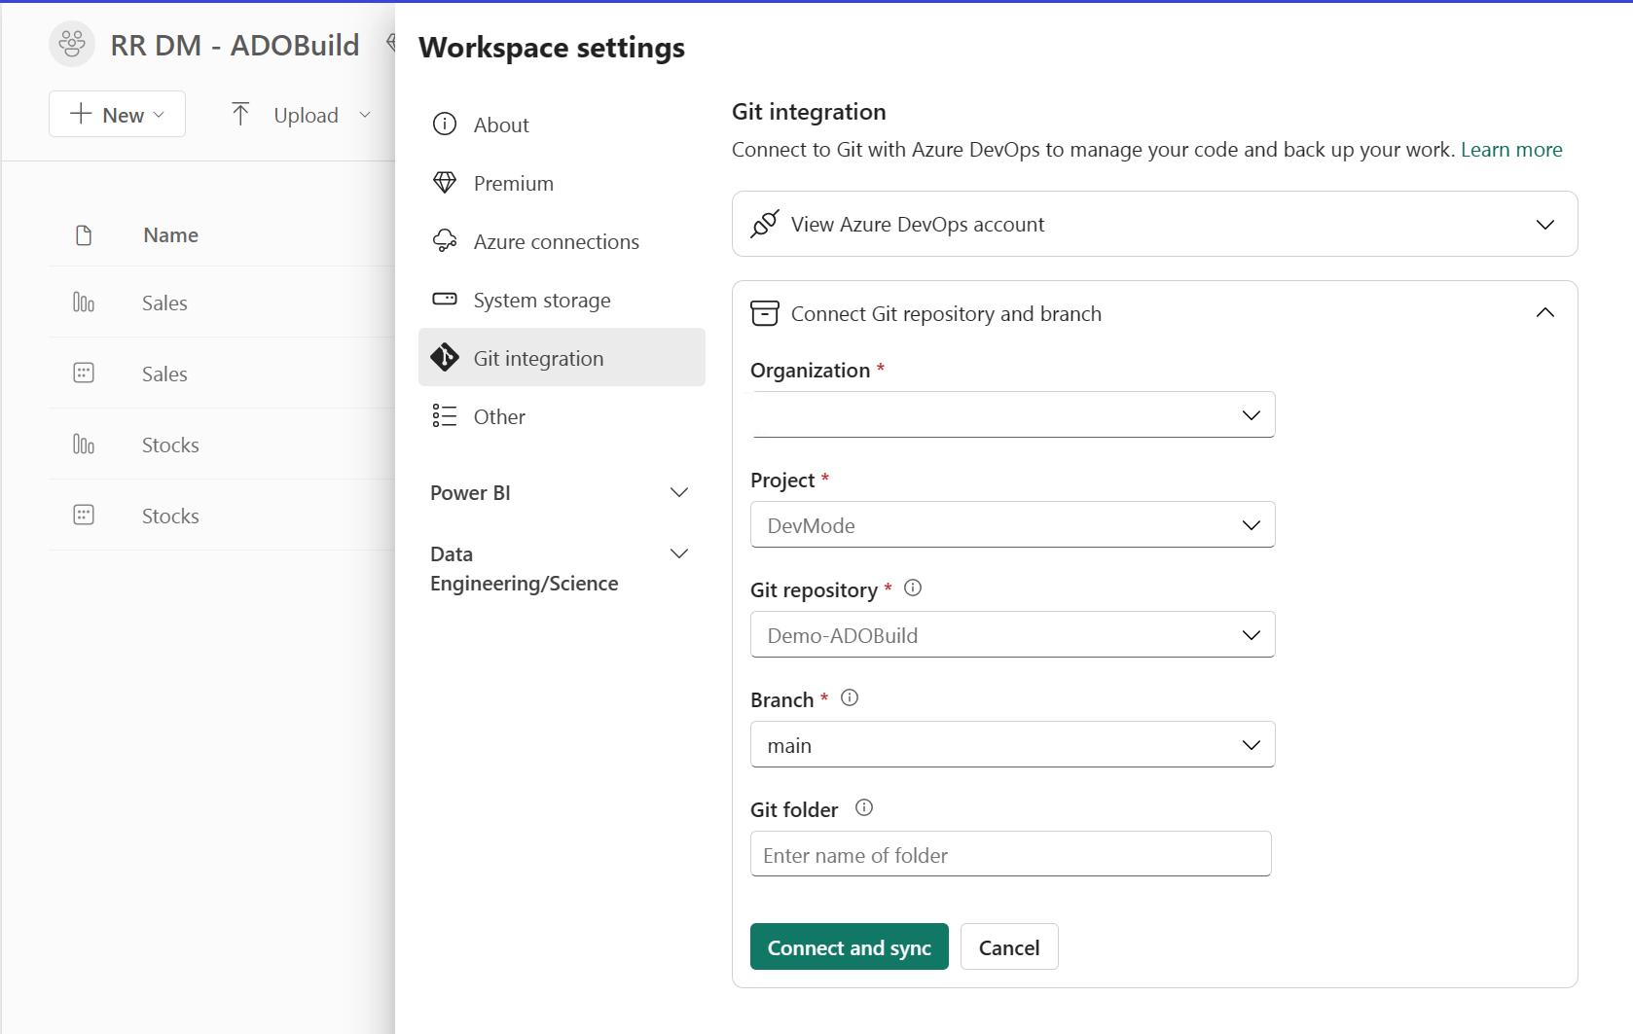Image resolution: width=1633 pixels, height=1034 pixels.
Task: Click the info icon next to Git folder
Action: (862, 807)
